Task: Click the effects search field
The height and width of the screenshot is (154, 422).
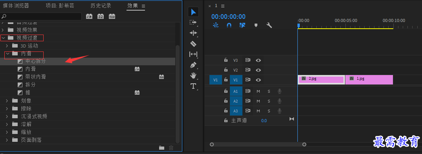Action: tap(41, 16)
